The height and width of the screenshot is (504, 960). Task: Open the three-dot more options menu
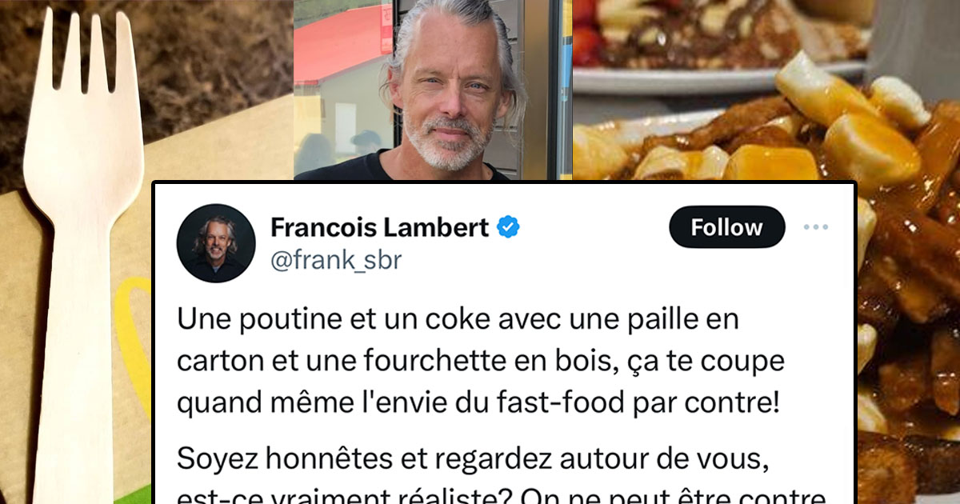[815, 227]
